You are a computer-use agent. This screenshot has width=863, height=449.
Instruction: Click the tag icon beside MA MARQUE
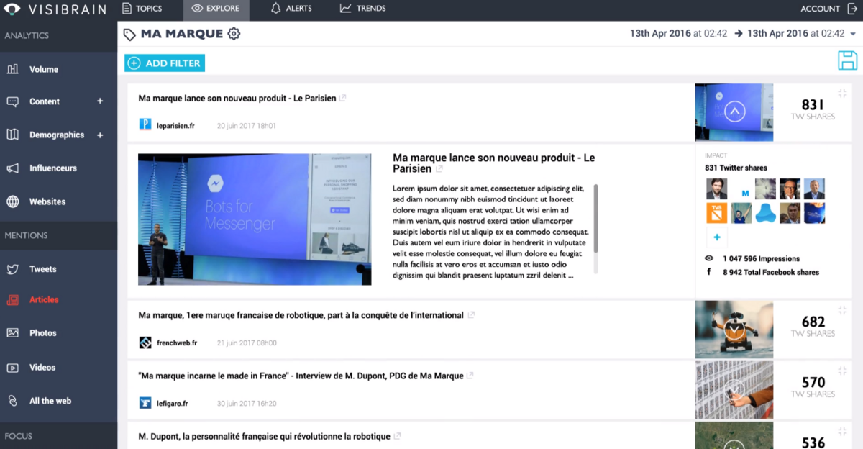coord(129,34)
